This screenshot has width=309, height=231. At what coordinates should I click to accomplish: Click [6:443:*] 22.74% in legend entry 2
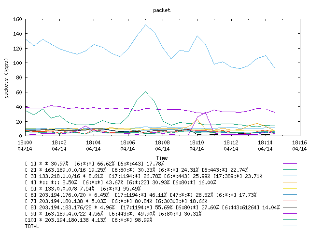click(x=225, y=170)
